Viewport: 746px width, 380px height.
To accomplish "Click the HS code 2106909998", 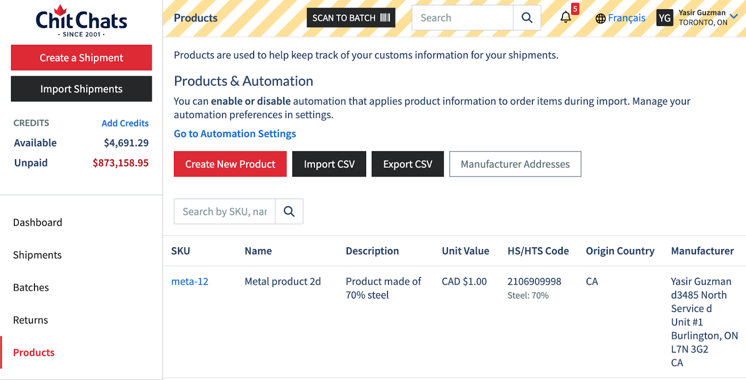I will [x=534, y=281].
